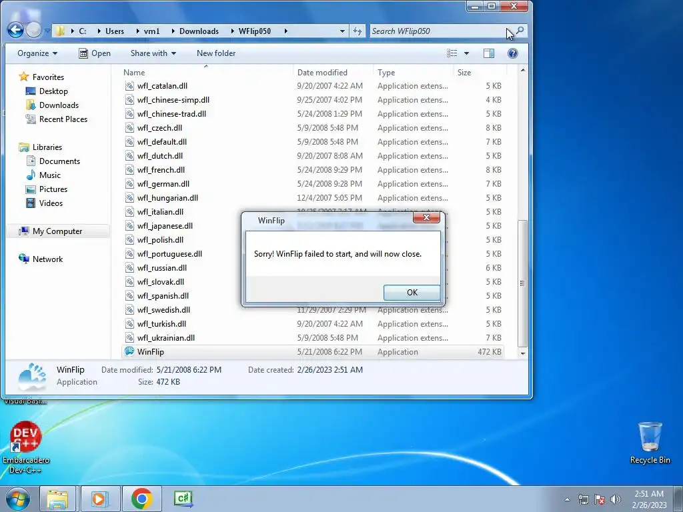Select the wfl_catalan.dll file icon

coord(129,86)
